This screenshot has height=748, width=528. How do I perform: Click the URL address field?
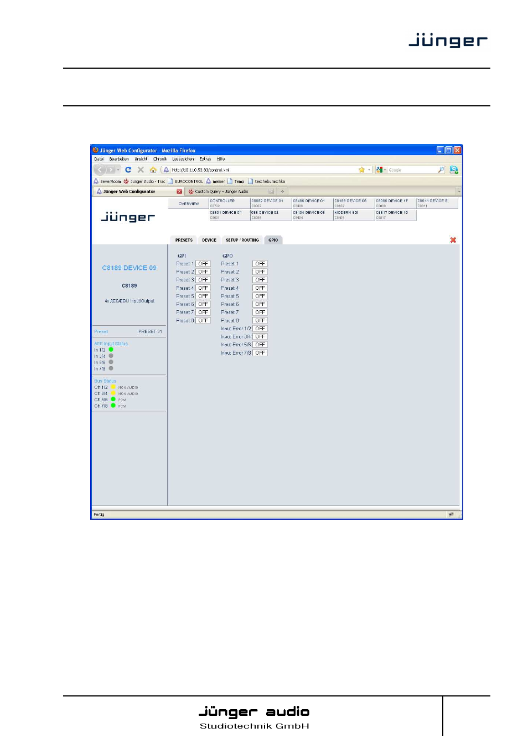(x=260, y=170)
